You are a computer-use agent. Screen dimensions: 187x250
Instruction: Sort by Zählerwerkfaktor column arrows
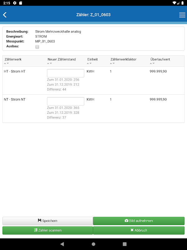[113, 63]
